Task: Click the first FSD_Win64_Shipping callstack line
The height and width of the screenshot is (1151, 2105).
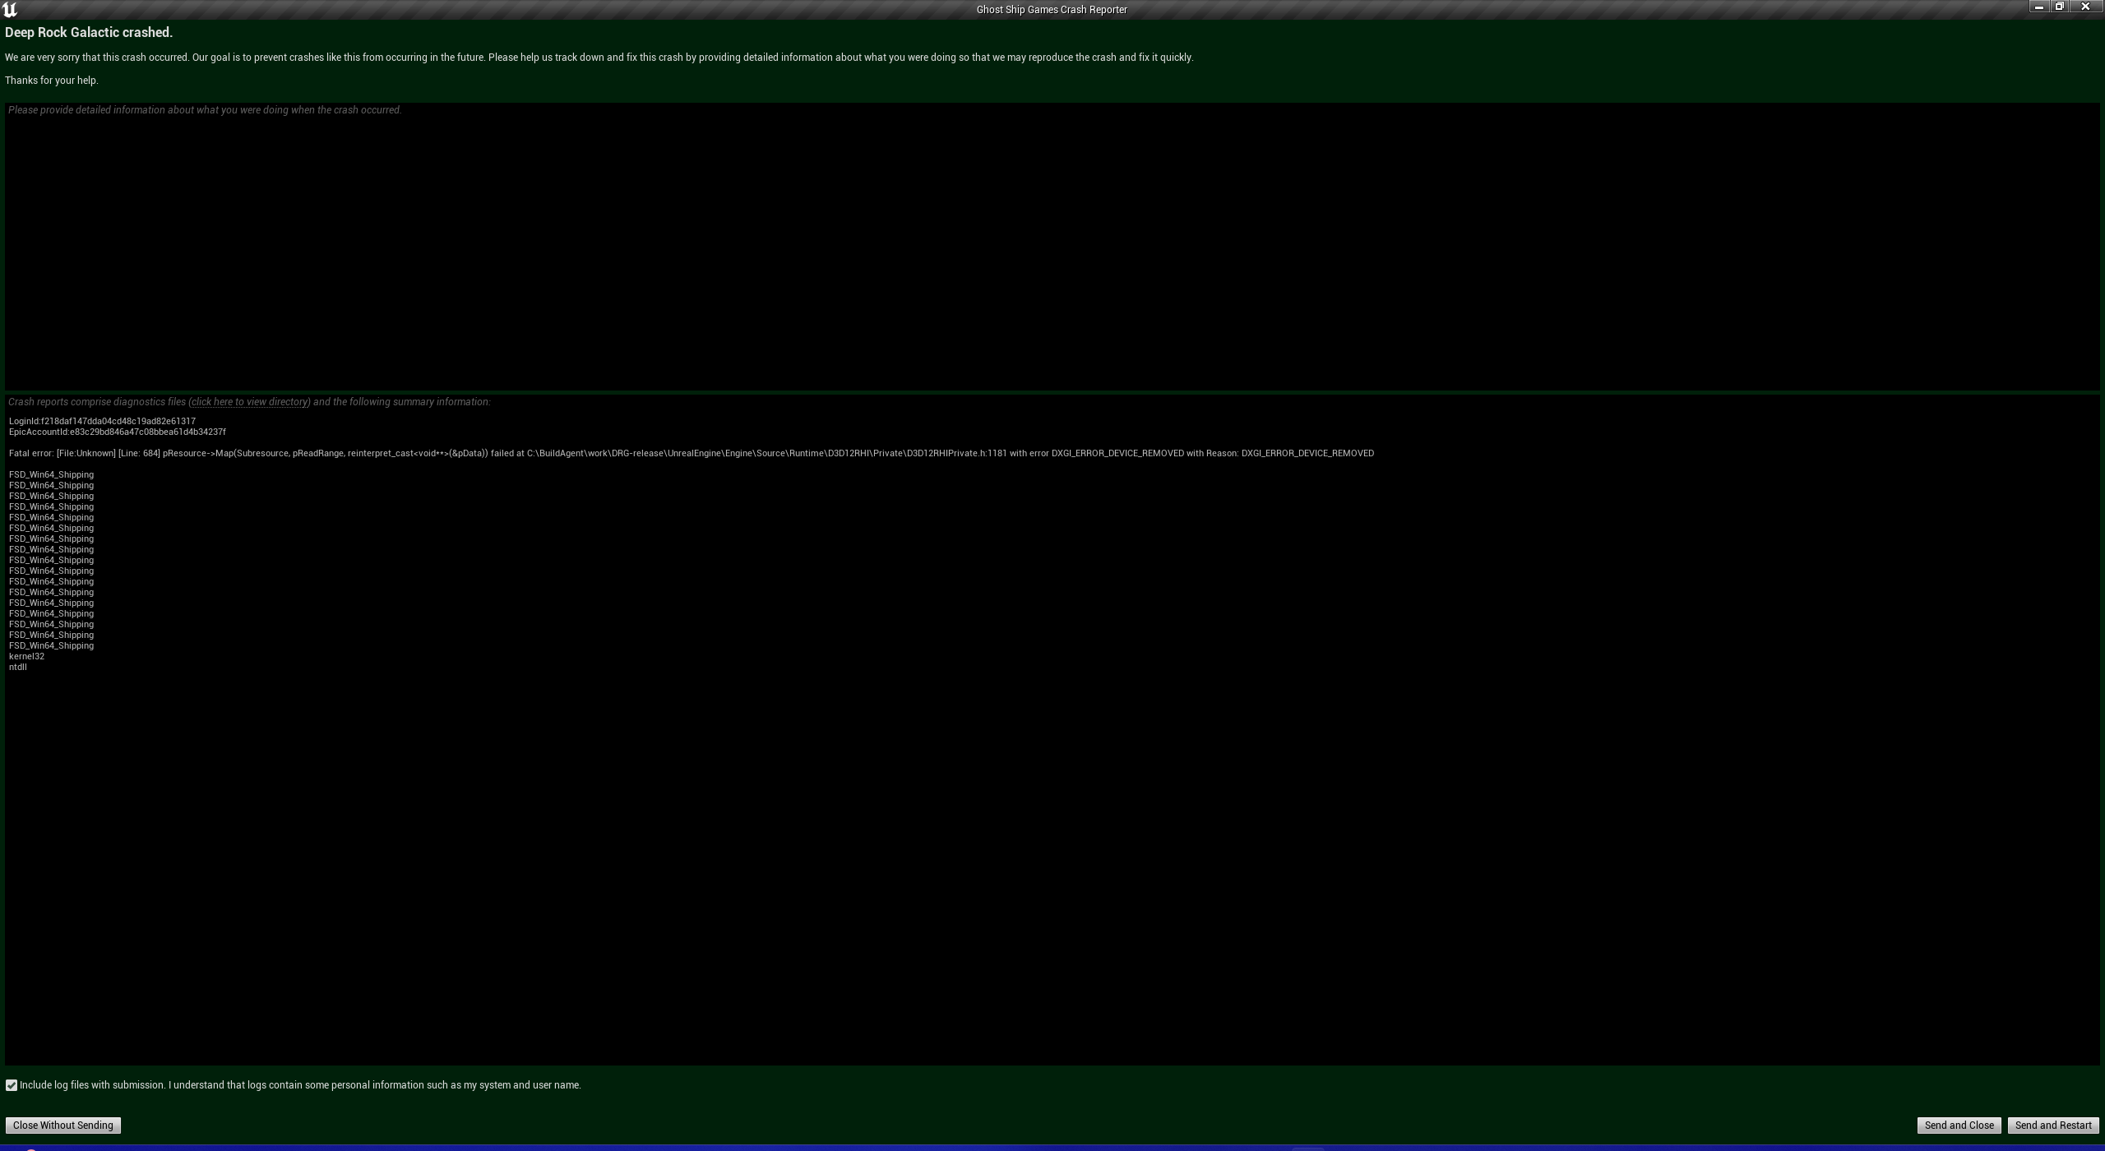Action: [x=51, y=474]
